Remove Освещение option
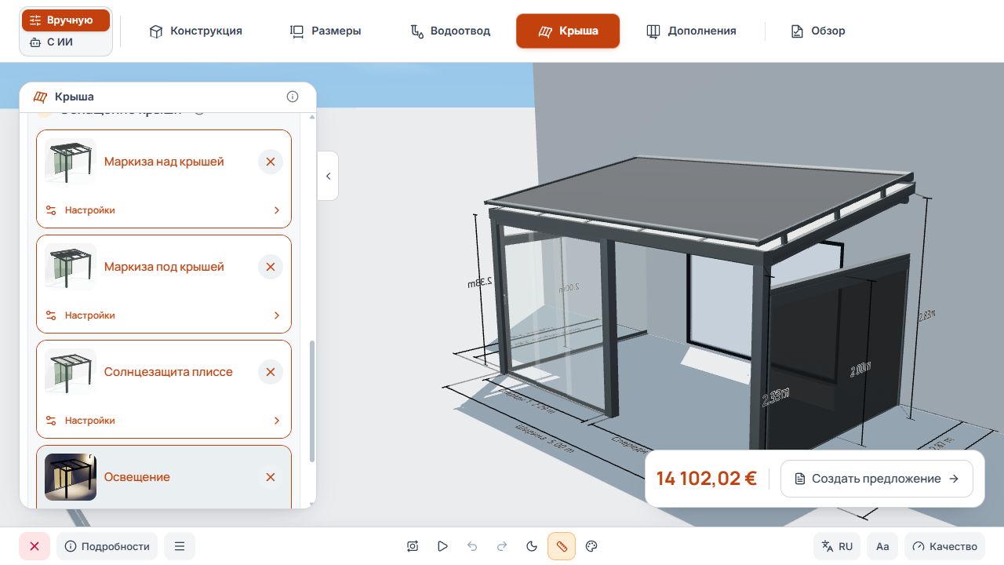The height and width of the screenshot is (565, 1004). (x=271, y=477)
